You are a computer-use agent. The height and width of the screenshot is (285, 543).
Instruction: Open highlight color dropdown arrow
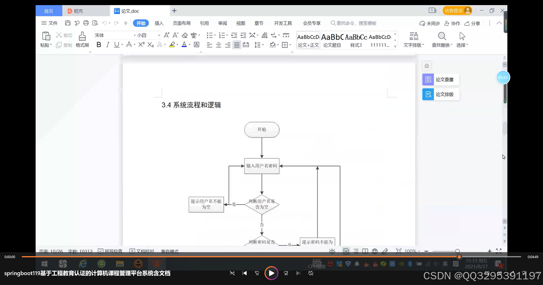click(x=177, y=45)
